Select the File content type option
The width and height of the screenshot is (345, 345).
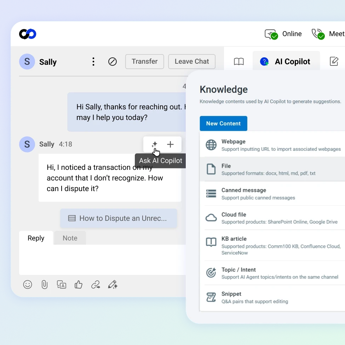[x=272, y=169]
